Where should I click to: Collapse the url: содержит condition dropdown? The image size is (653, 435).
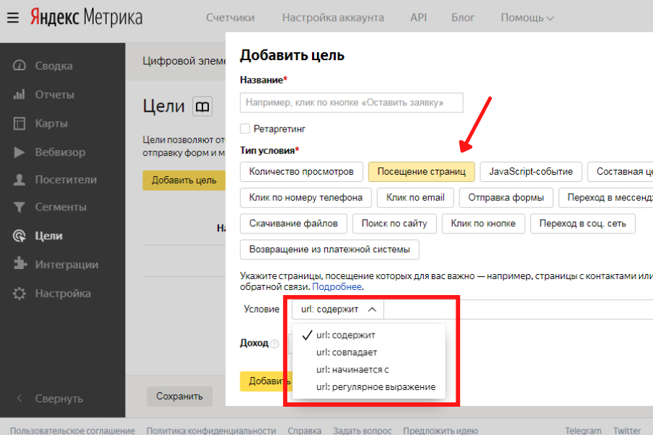337,310
